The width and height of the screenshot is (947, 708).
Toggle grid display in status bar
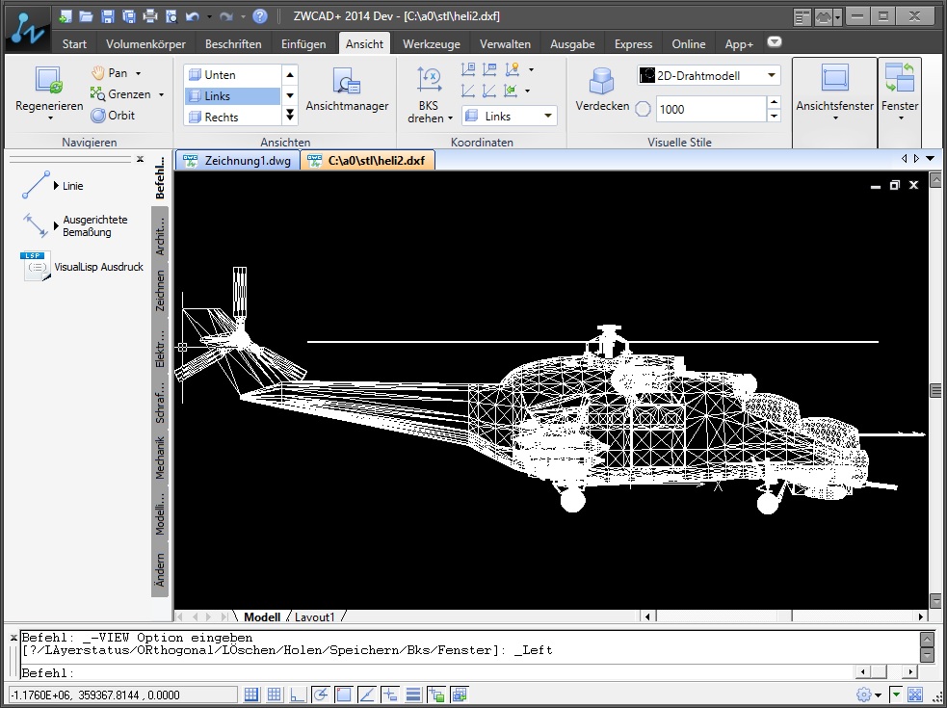pyautogui.click(x=275, y=695)
